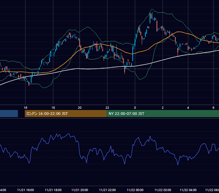Click the NY 22:00-07:00 JST session bar
The image size is (219, 193).
click(163, 114)
